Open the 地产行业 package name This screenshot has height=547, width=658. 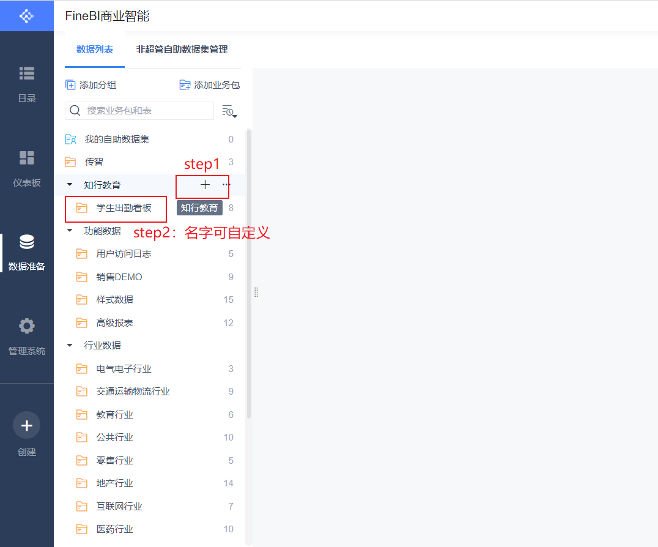[x=114, y=483]
